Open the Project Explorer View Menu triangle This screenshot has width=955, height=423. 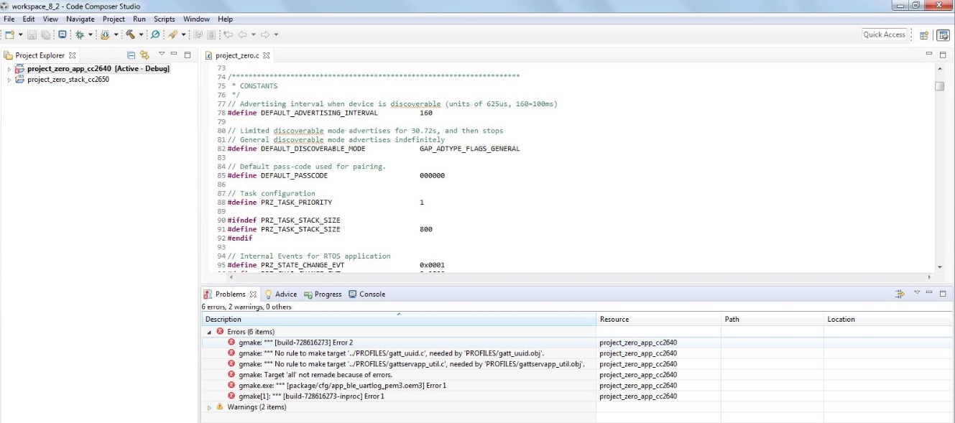(162, 54)
